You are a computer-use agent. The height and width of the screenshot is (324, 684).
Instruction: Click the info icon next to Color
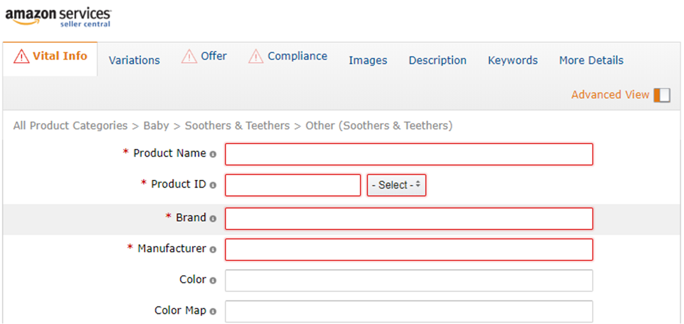click(x=213, y=280)
